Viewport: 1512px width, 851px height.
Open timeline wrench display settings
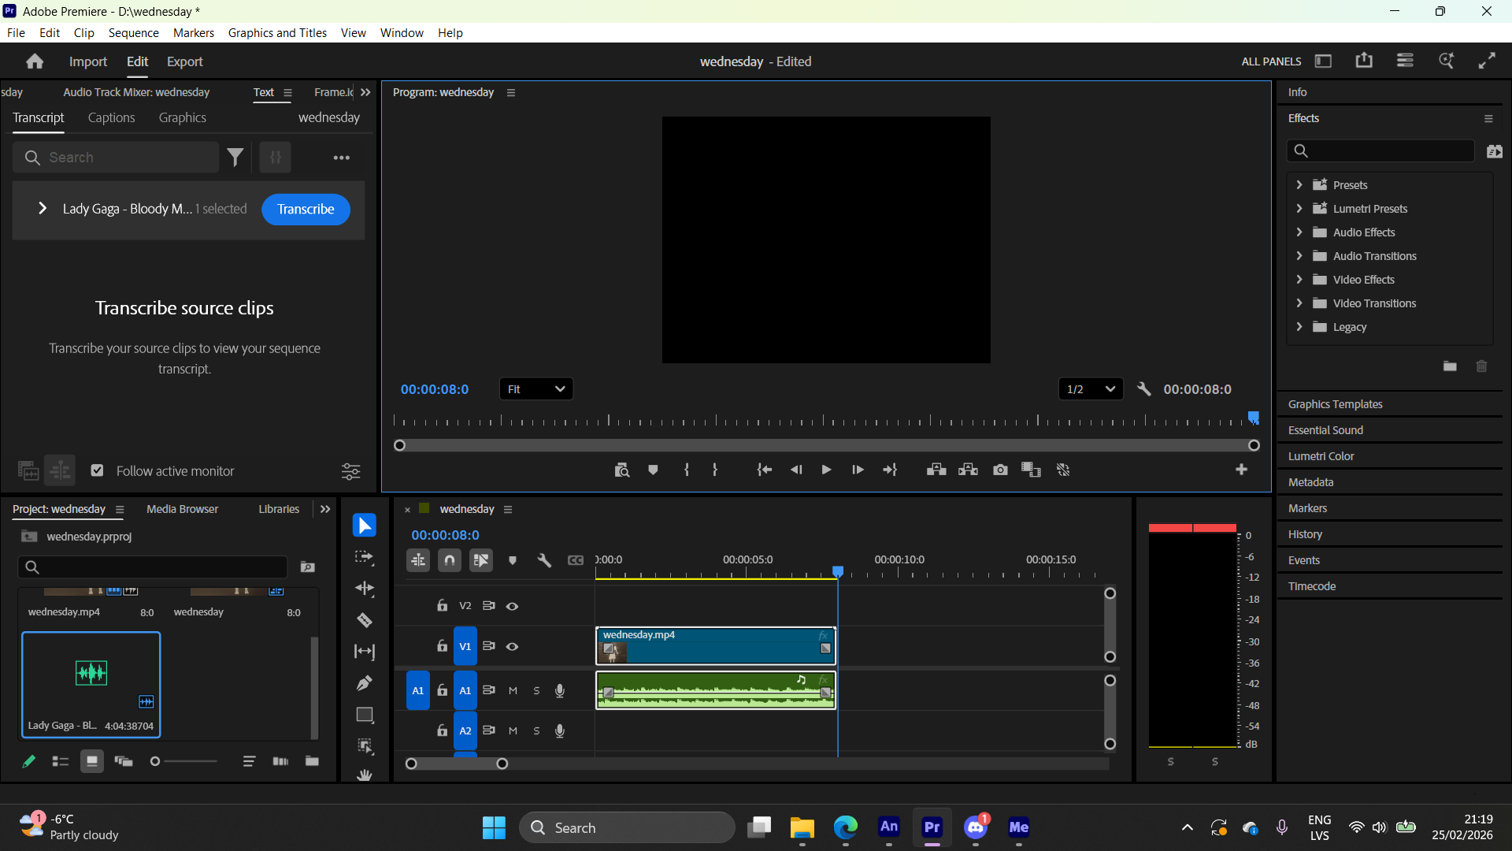click(543, 560)
